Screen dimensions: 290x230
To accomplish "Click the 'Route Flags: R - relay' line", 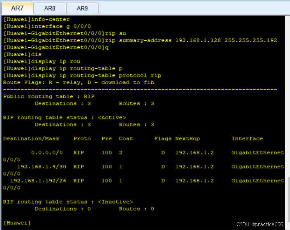I will tap(79, 83).
